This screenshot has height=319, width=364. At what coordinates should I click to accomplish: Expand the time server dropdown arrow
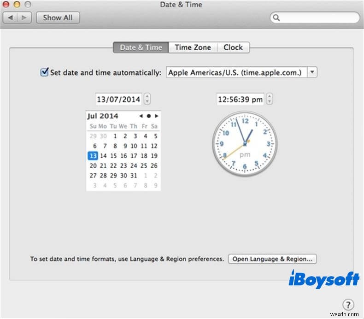click(312, 72)
